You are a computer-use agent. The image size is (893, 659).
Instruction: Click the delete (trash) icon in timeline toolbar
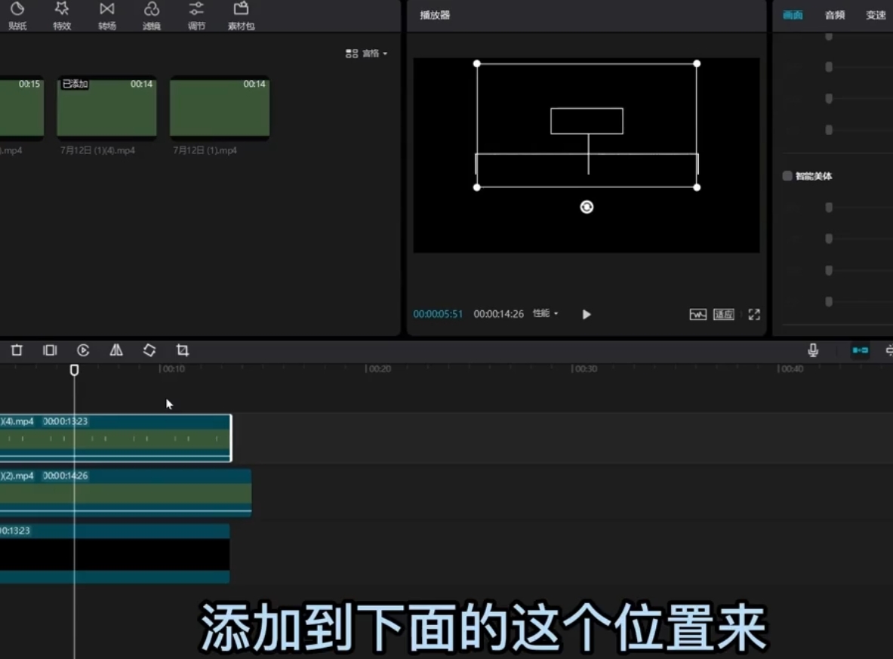pyautogui.click(x=17, y=350)
